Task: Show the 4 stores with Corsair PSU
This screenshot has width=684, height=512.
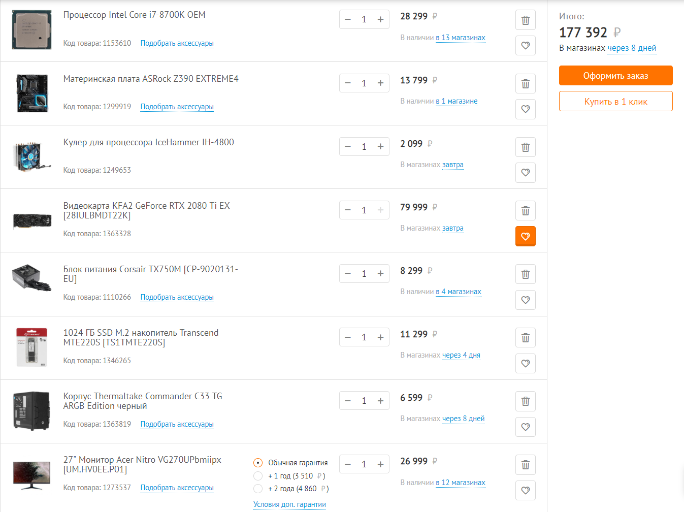Action: pos(459,292)
